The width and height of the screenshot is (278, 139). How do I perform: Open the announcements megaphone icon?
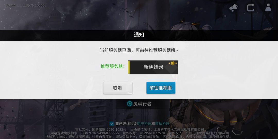(x=233, y=8)
